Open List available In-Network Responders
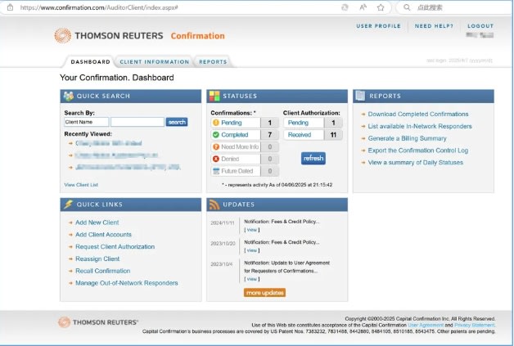Viewport: 514px width, 346px height. (x=420, y=126)
